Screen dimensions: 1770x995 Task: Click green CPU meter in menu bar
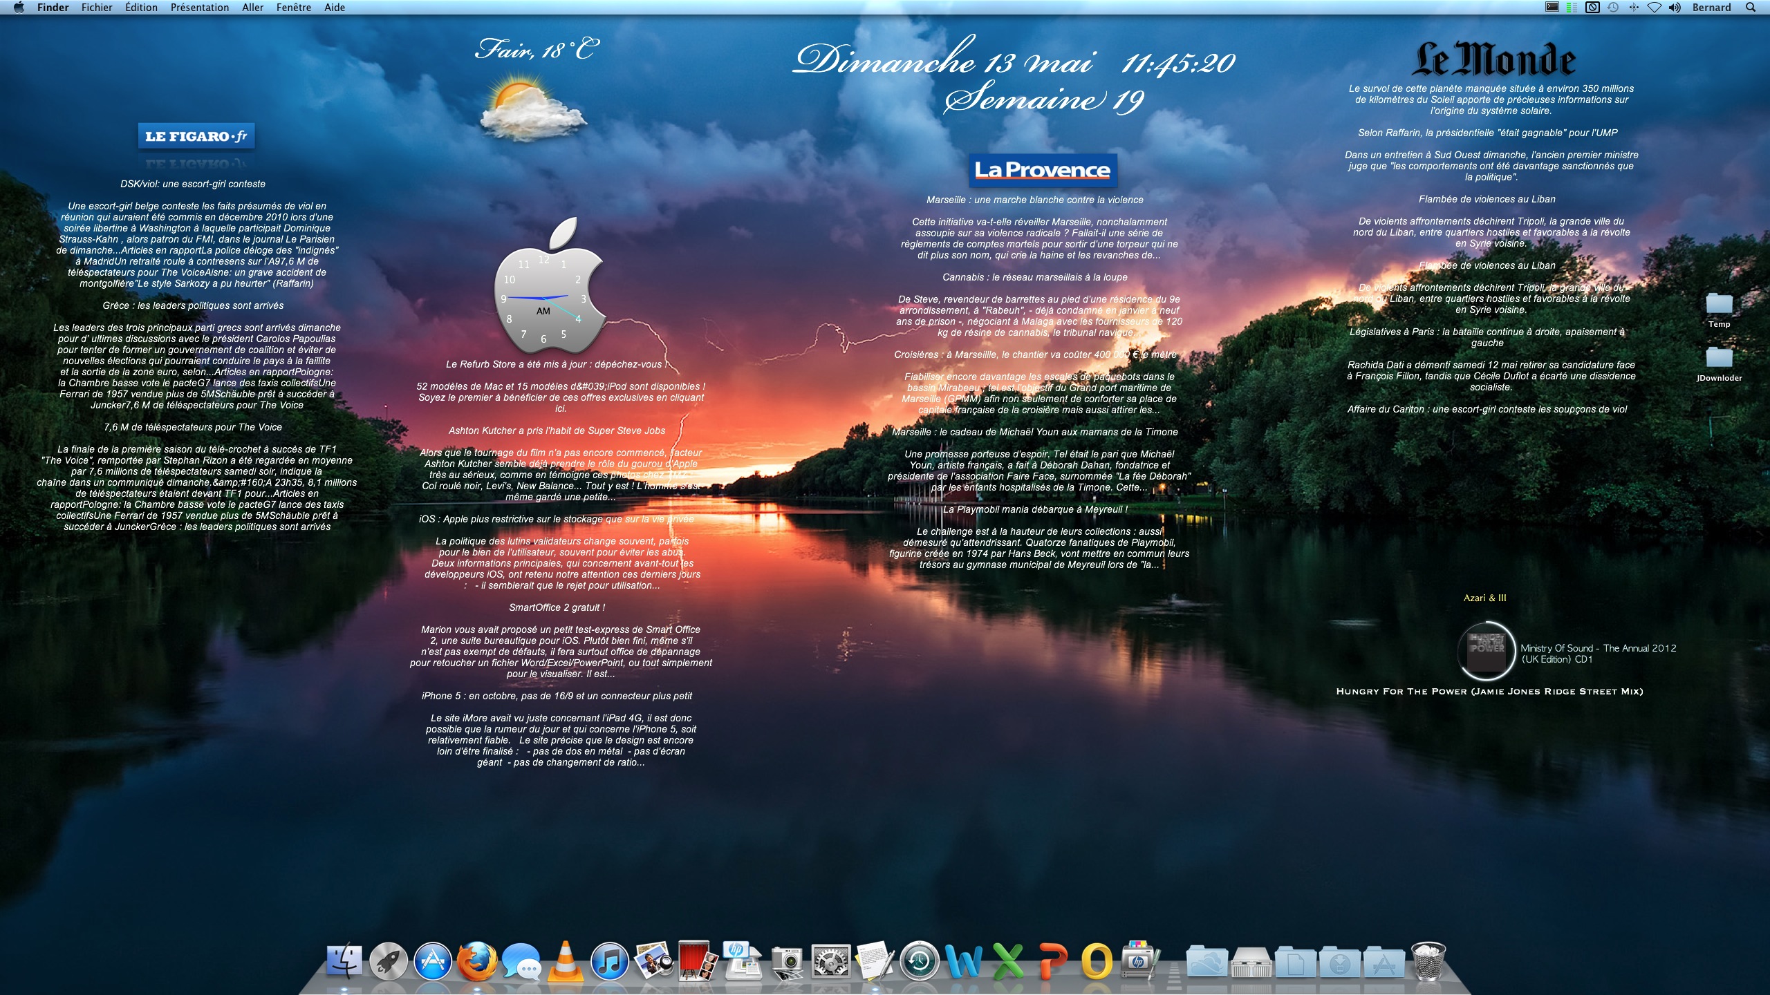[x=1572, y=8]
